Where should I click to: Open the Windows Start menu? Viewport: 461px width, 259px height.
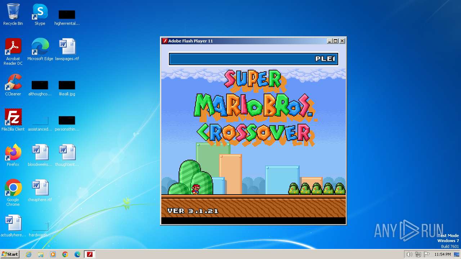10,254
